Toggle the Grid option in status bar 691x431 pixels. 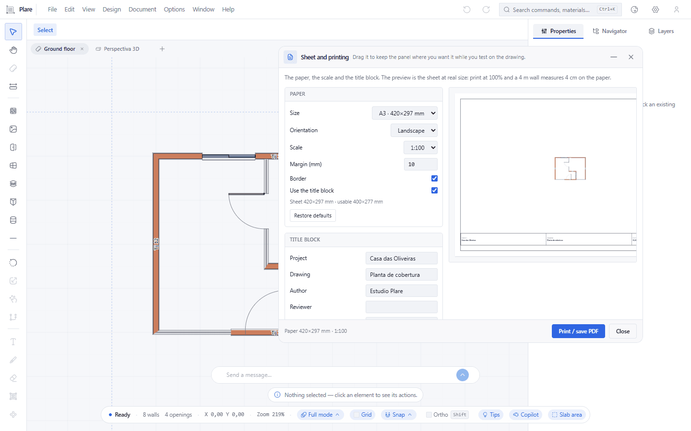click(x=363, y=415)
